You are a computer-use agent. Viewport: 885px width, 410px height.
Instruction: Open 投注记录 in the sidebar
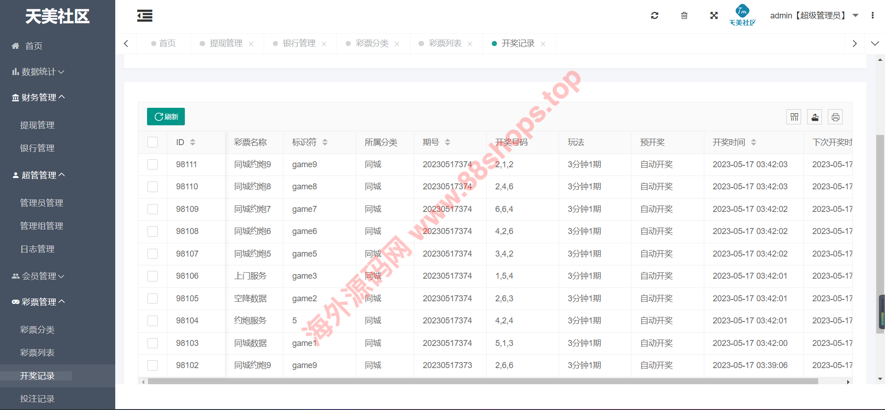coord(37,399)
